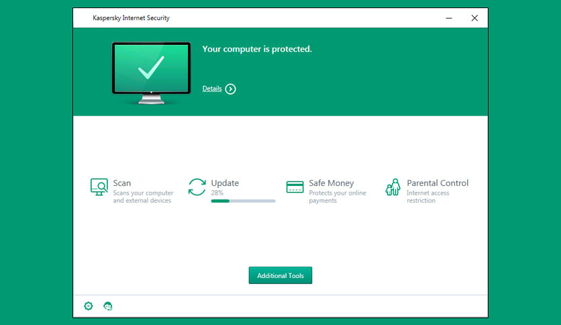Viewport: 561px width, 325px height.
Task: Open the Details link
Action: pos(212,89)
